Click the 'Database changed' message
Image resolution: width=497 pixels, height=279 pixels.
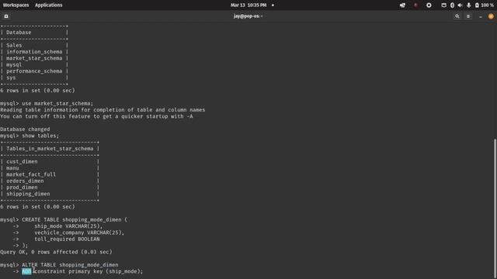click(25, 129)
